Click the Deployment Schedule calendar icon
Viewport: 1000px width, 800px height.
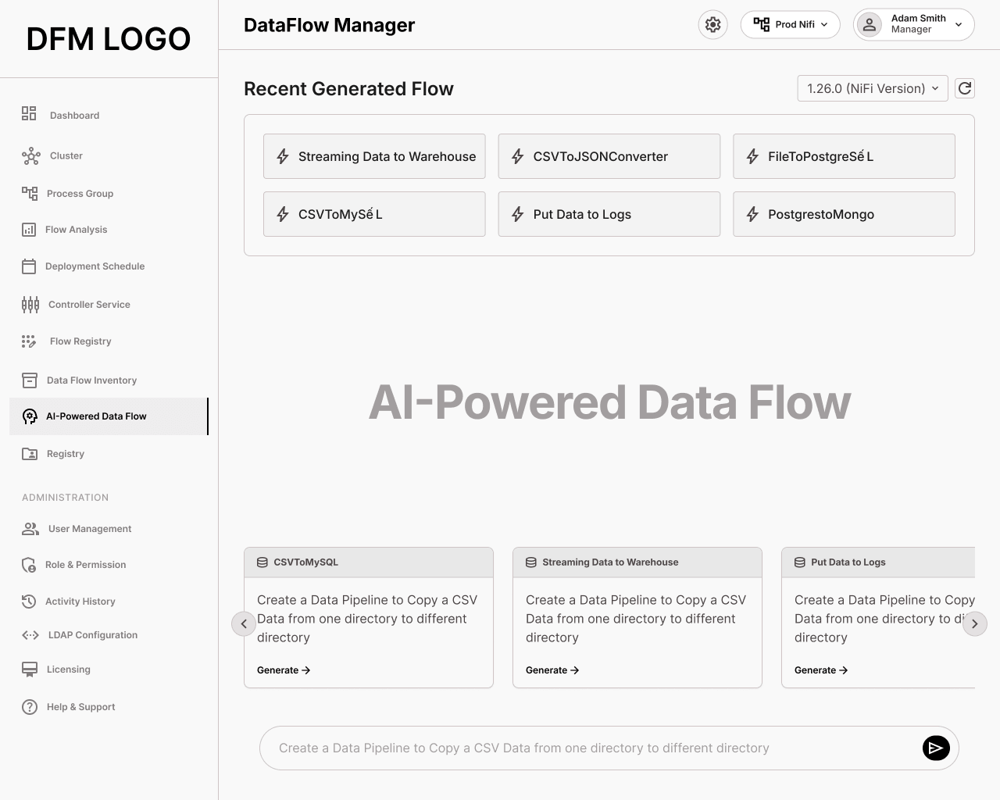click(x=29, y=266)
